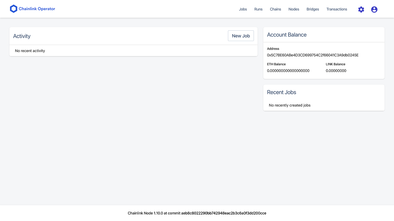Click the Account Balance heading
The height and width of the screenshot is (221, 394).
click(x=287, y=35)
